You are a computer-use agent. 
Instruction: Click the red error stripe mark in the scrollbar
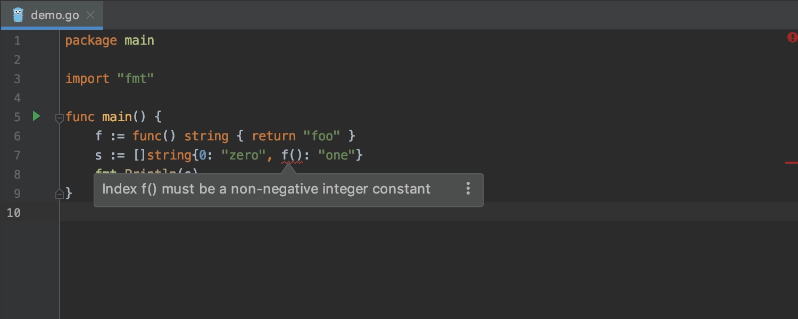792,162
